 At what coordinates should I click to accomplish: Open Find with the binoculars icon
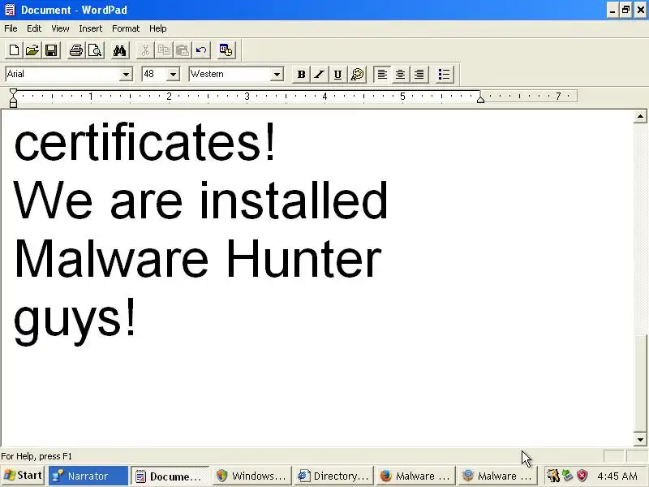click(119, 50)
